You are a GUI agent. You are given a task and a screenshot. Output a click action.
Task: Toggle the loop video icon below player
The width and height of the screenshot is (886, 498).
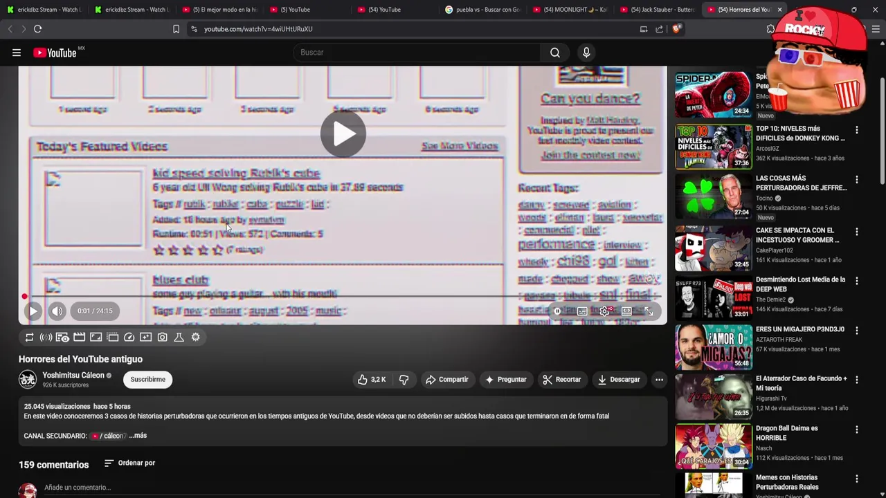29,337
